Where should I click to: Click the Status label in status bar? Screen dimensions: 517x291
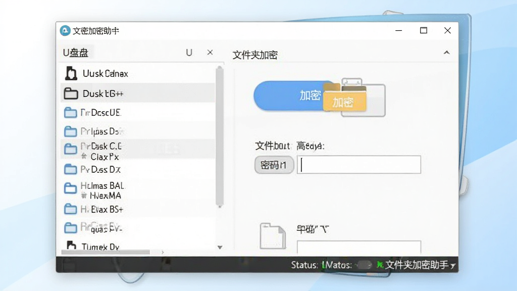[x=304, y=265]
